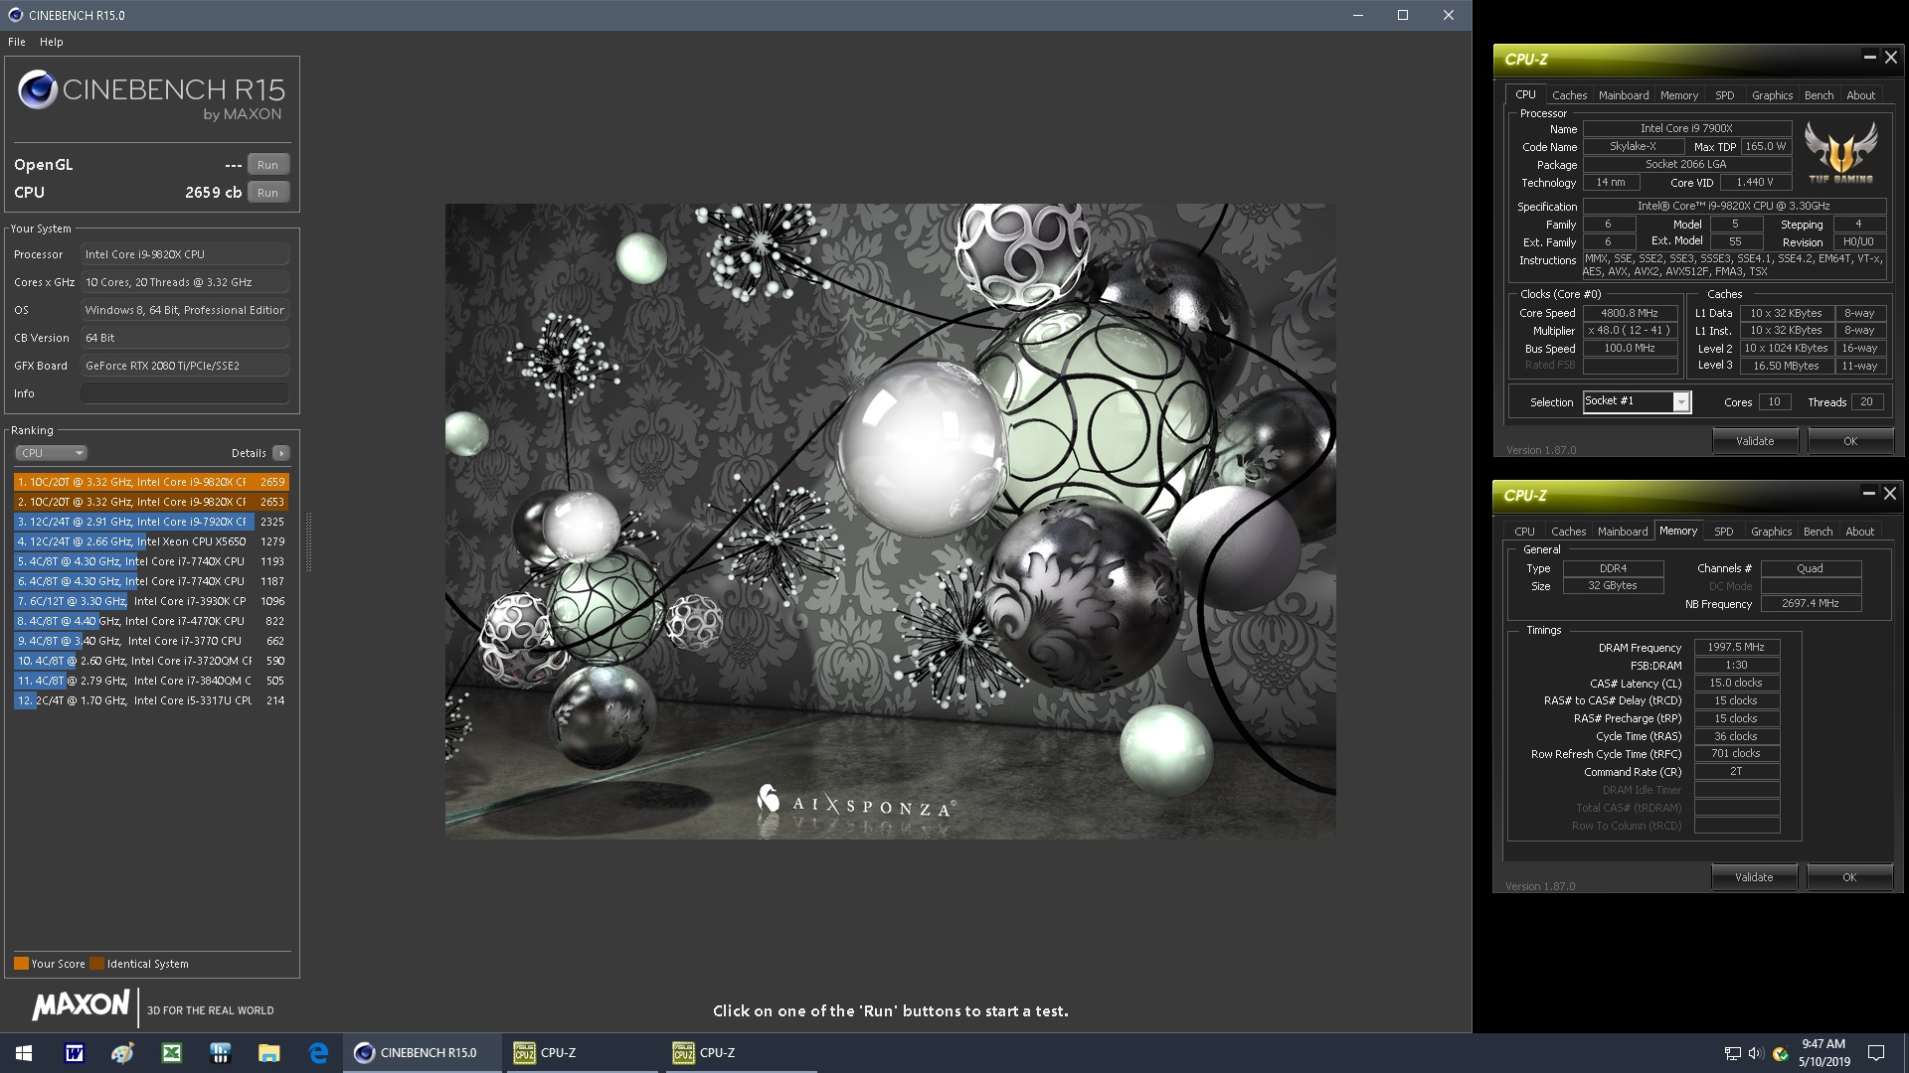Open About tab in bottom CPU-Z
Screen dimensions: 1909x1073
click(x=1860, y=532)
